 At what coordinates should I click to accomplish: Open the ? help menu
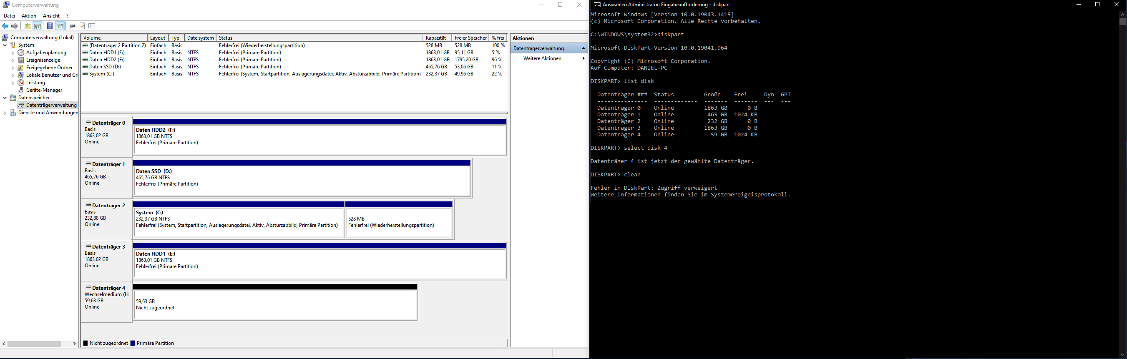tap(68, 16)
